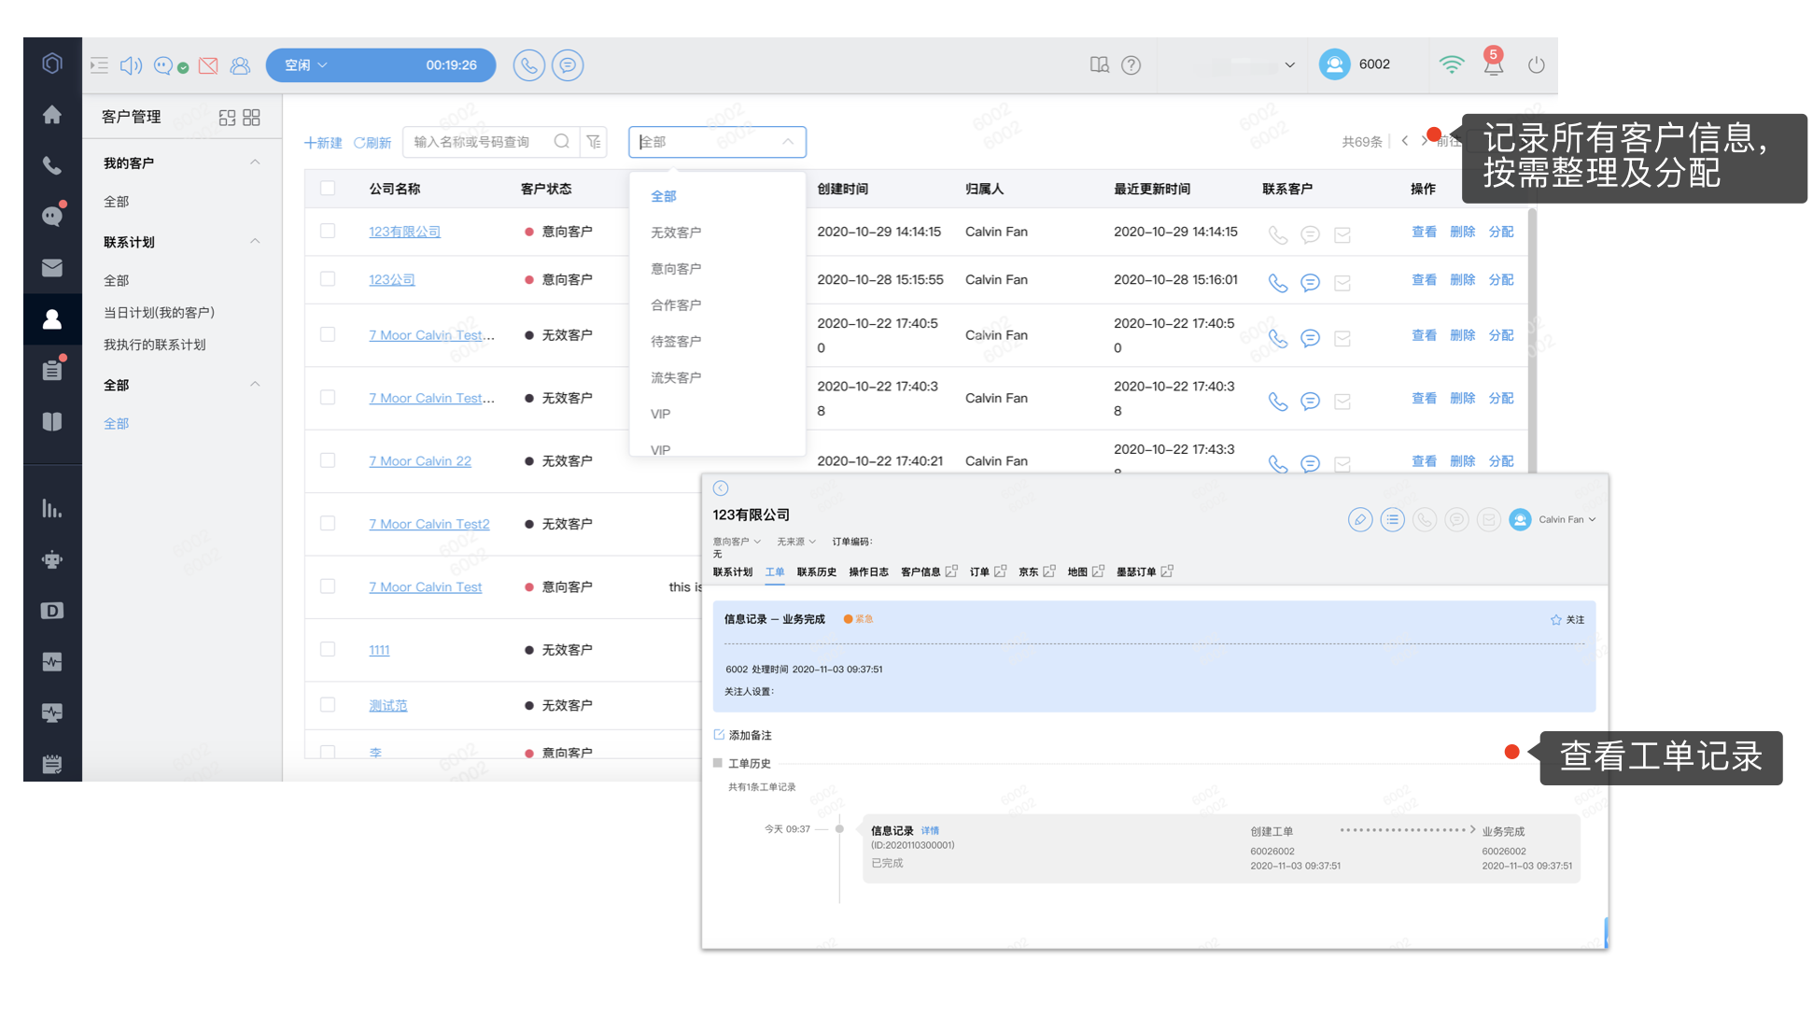This screenshot has width=1813, height=1016.
Task: Collapse the 我的客户 section
Action: [255, 162]
